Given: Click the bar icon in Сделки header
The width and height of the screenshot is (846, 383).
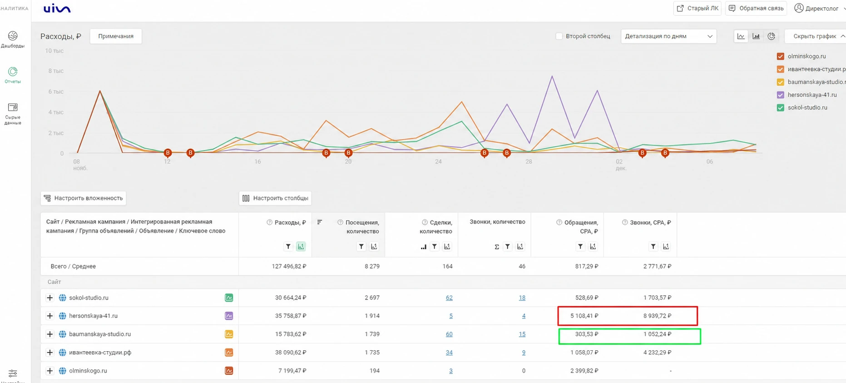Looking at the screenshot, I should click(x=423, y=247).
